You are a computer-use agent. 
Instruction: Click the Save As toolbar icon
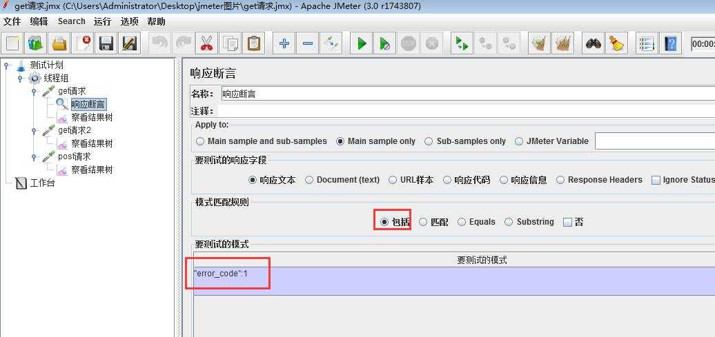point(130,43)
